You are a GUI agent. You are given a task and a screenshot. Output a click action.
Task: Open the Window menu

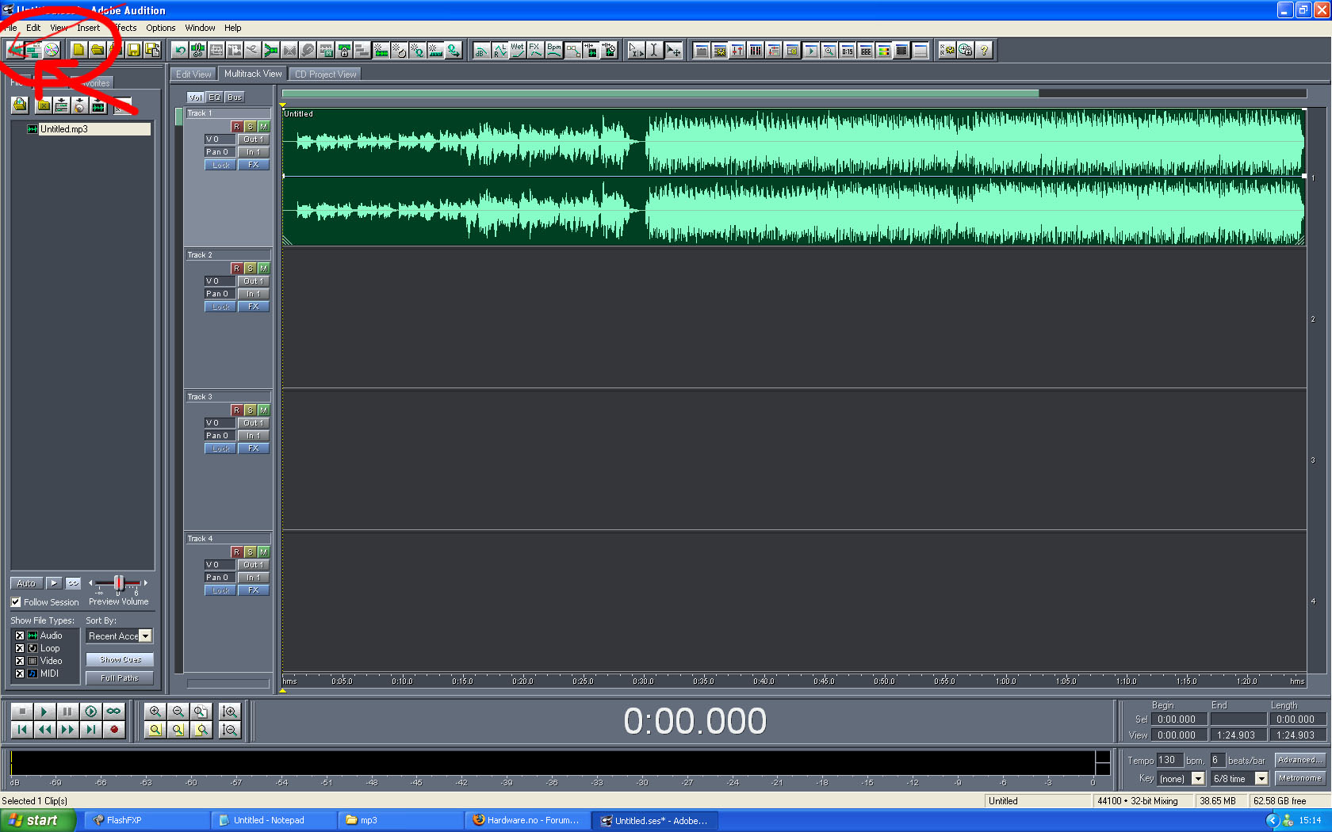(200, 28)
